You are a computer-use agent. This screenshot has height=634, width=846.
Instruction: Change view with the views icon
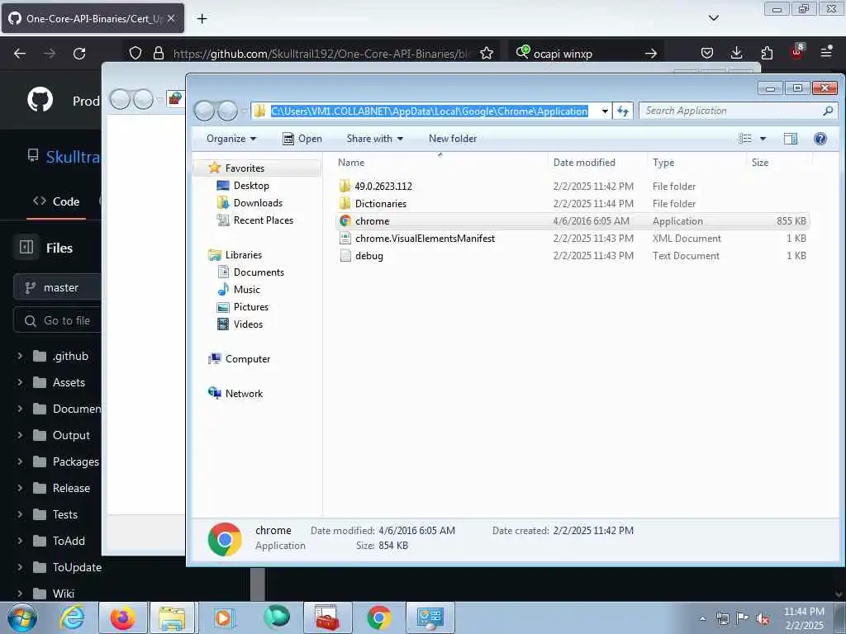pyautogui.click(x=745, y=139)
